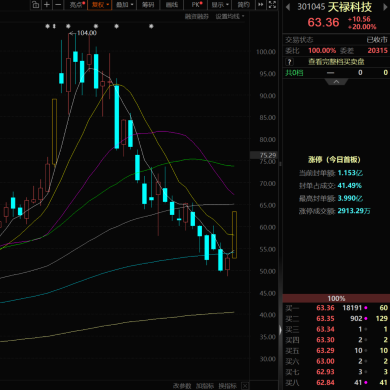
Task: Click 加指标 to add indicator
Action: coord(205,386)
